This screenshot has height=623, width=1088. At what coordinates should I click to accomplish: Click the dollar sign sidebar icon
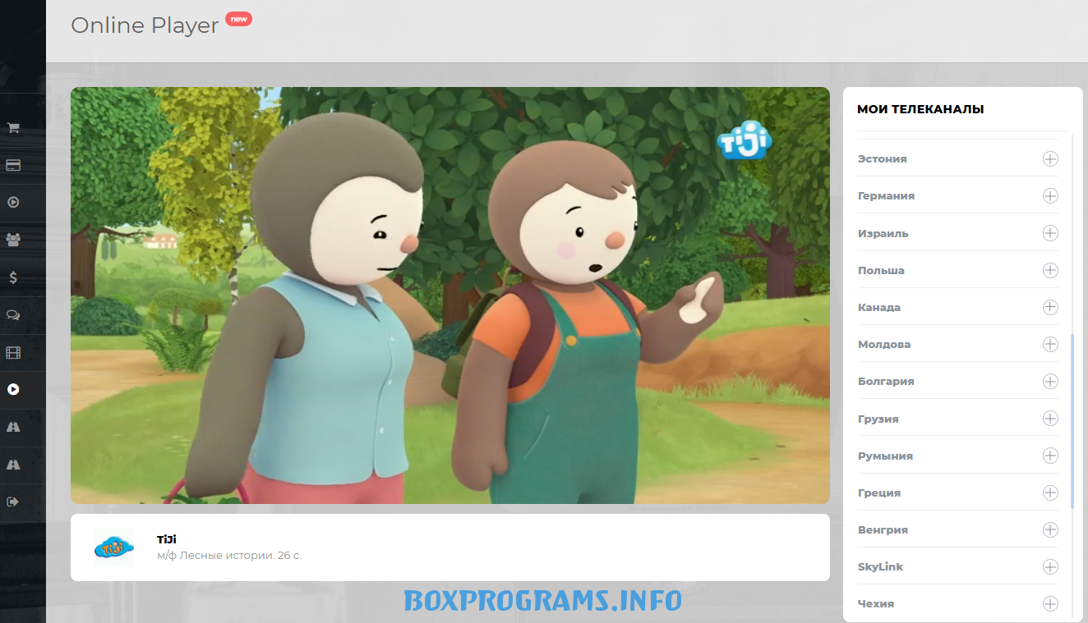click(13, 277)
